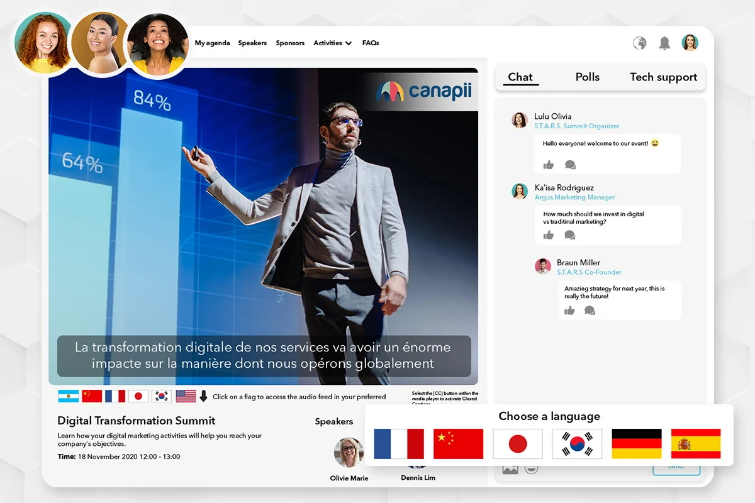This screenshot has height=503, width=755.
Task: Go to the Sponsors page
Action: 290,43
